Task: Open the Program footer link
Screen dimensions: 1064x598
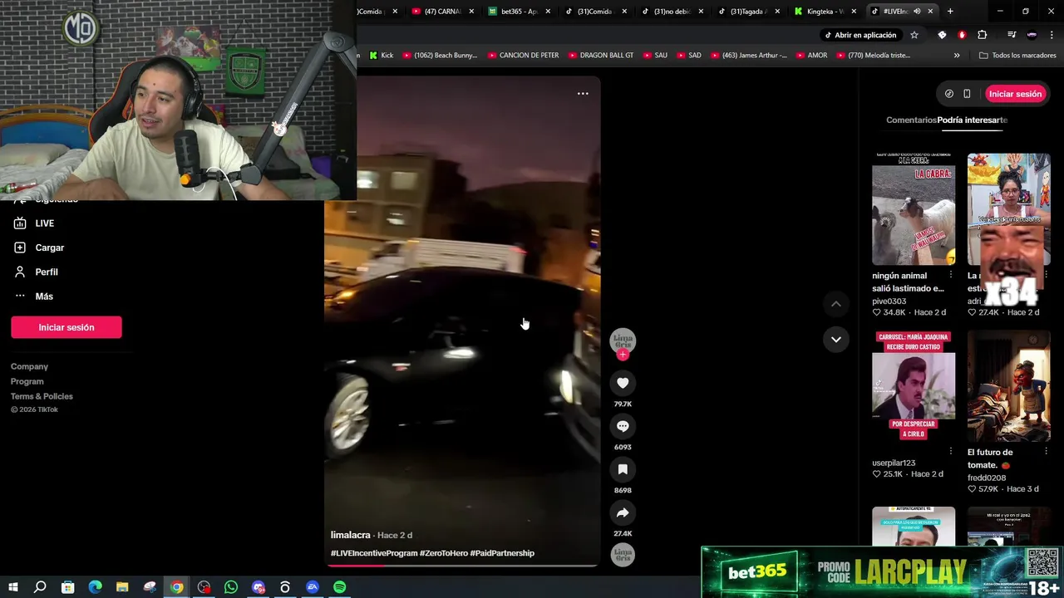Action: point(27,381)
